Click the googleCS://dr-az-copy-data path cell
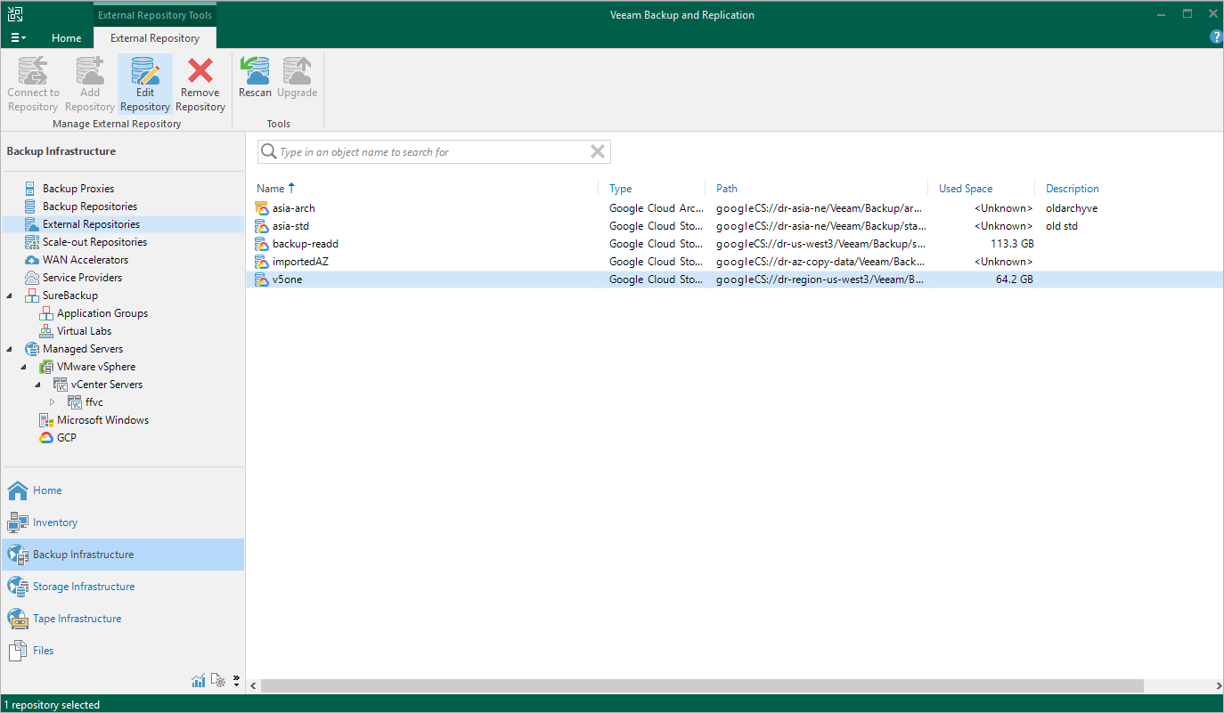 pyautogui.click(x=820, y=262)
